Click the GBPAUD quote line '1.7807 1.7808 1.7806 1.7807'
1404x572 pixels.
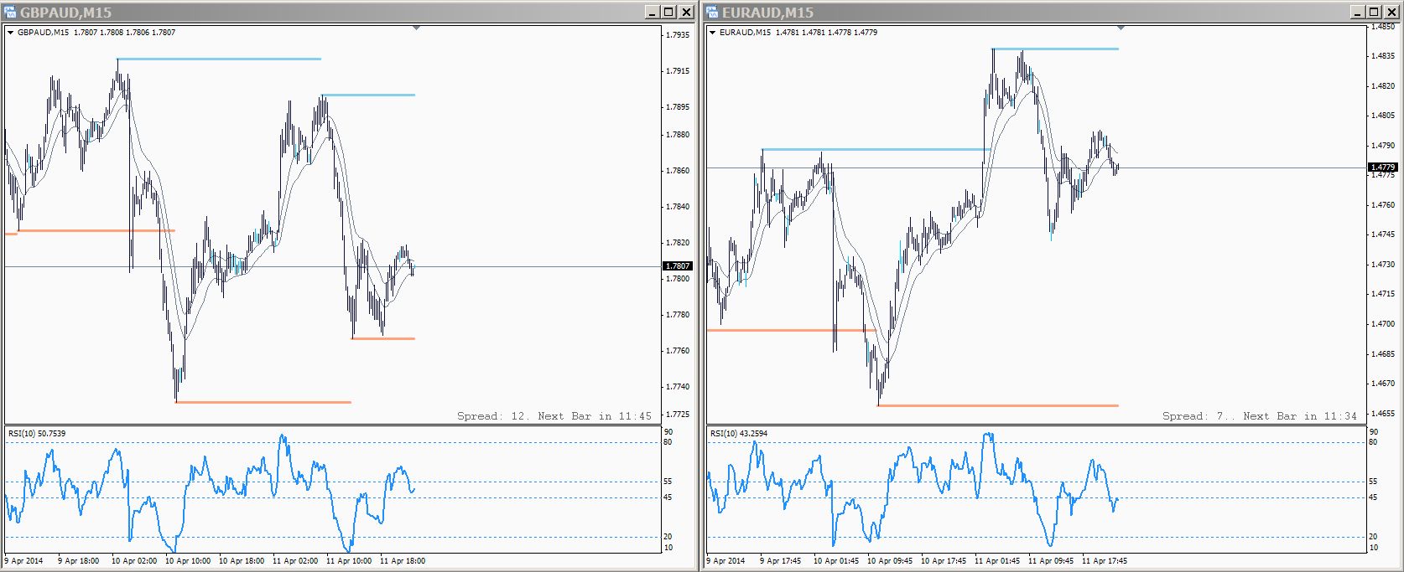(x=125, y=33)
